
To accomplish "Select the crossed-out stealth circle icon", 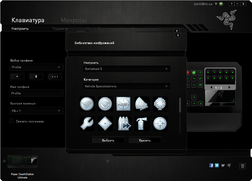I will pyautogui.click(x=105, y=104).
